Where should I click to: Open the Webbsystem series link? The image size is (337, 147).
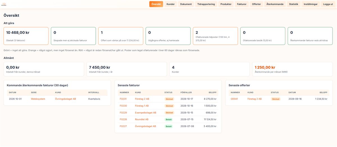pyautogui.click(x=38, y=99)
